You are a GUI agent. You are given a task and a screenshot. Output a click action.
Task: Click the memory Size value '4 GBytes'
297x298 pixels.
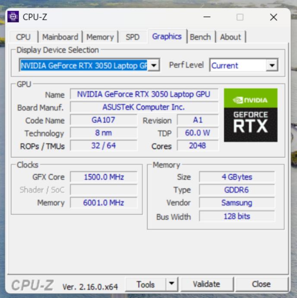237,177
